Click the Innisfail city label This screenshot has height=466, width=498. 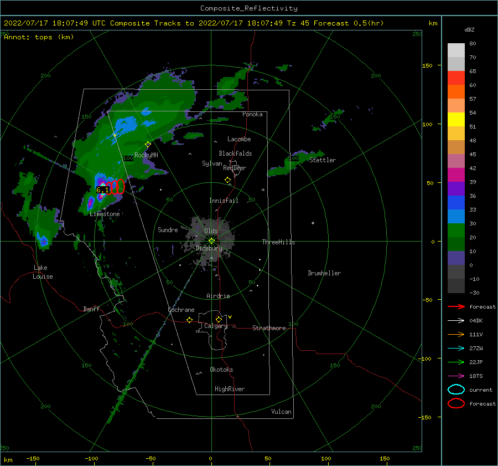[x=224, y=201]
